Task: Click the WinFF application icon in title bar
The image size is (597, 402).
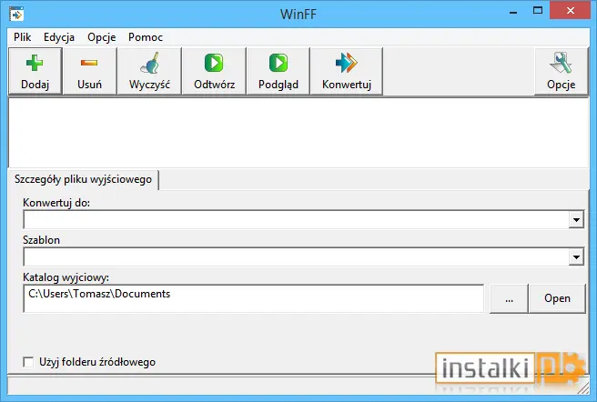Action: click(16, 14)
